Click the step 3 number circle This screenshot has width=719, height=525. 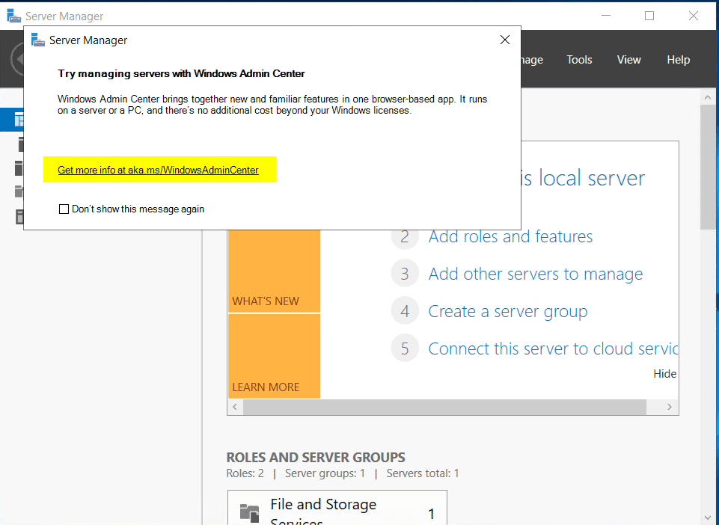coord(405,274)
